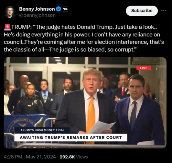The height and width of the screenshot is (163, 172).
Task: Click the red LIVE badge on video
Action: [x=143, y=68]
